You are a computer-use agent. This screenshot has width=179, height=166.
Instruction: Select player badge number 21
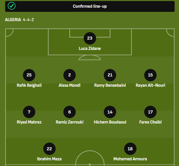pos(110,75)
